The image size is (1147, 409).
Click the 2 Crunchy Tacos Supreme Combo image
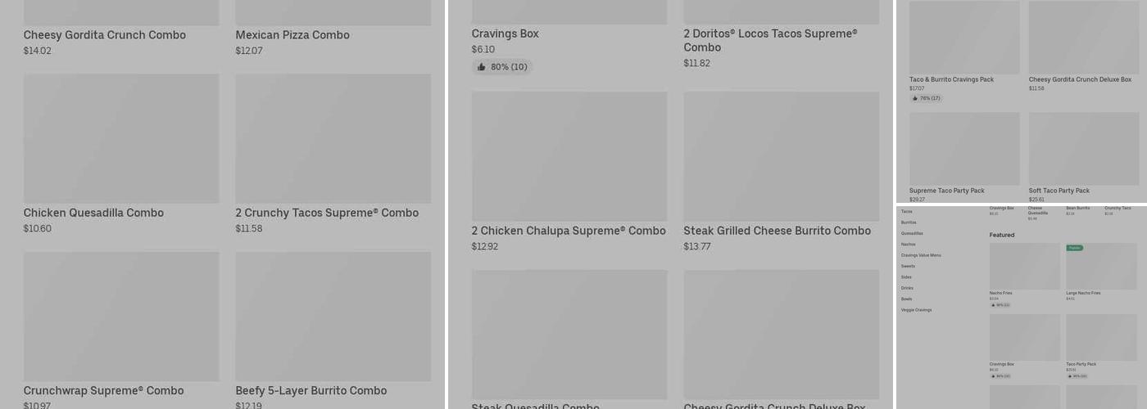(x=333, y=138)
